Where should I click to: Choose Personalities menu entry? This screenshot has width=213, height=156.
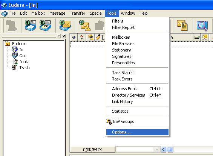(x=137, y=63)
